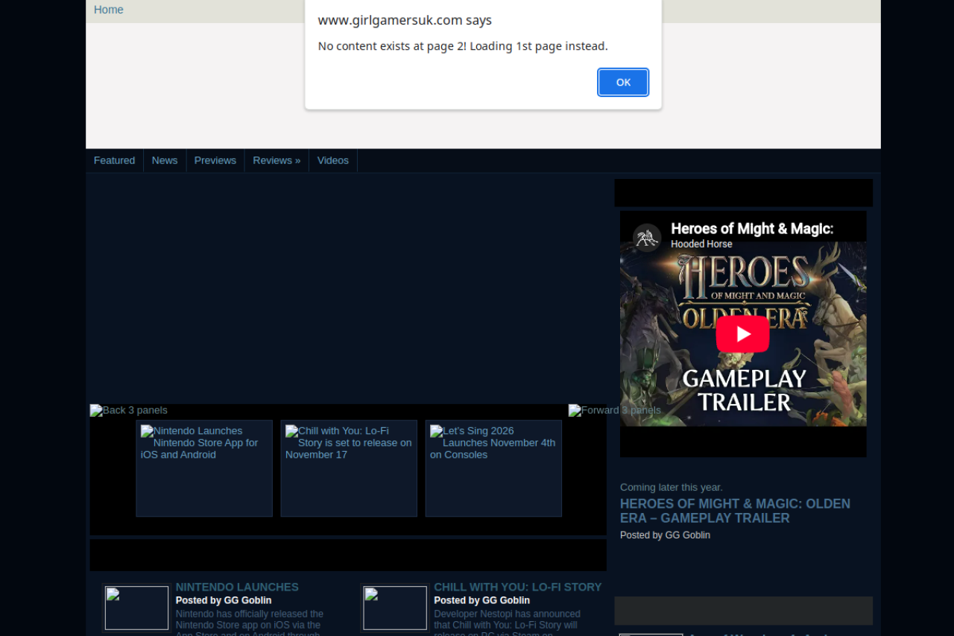The width and height of the screenshot is (954, 636).
Task: Click the alert message about page 2
Action: (463, 46)
